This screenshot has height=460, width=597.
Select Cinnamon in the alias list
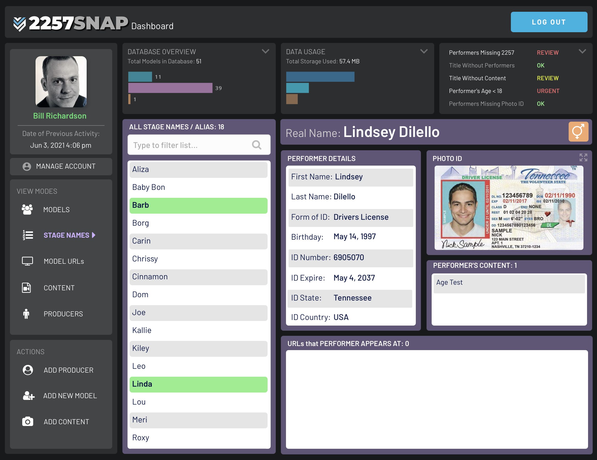click(x=199, y=277)
